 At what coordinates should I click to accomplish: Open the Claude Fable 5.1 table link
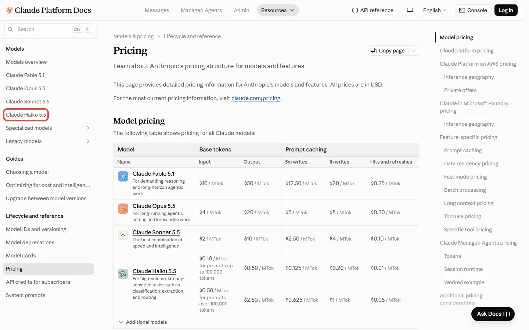click(x=154, y=174)
